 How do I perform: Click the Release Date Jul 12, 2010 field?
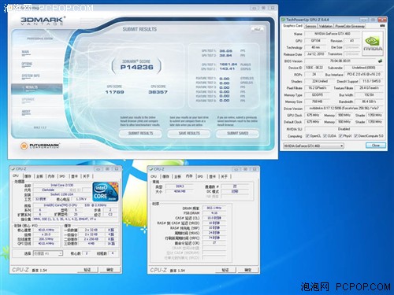pos(315,54)
